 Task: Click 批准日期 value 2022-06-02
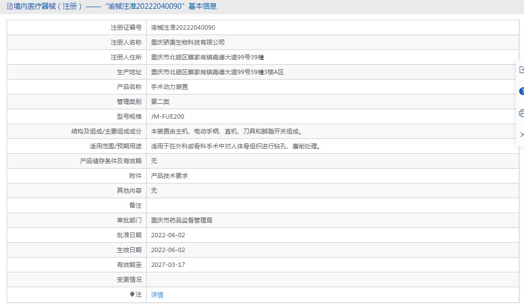coord(168,235)
